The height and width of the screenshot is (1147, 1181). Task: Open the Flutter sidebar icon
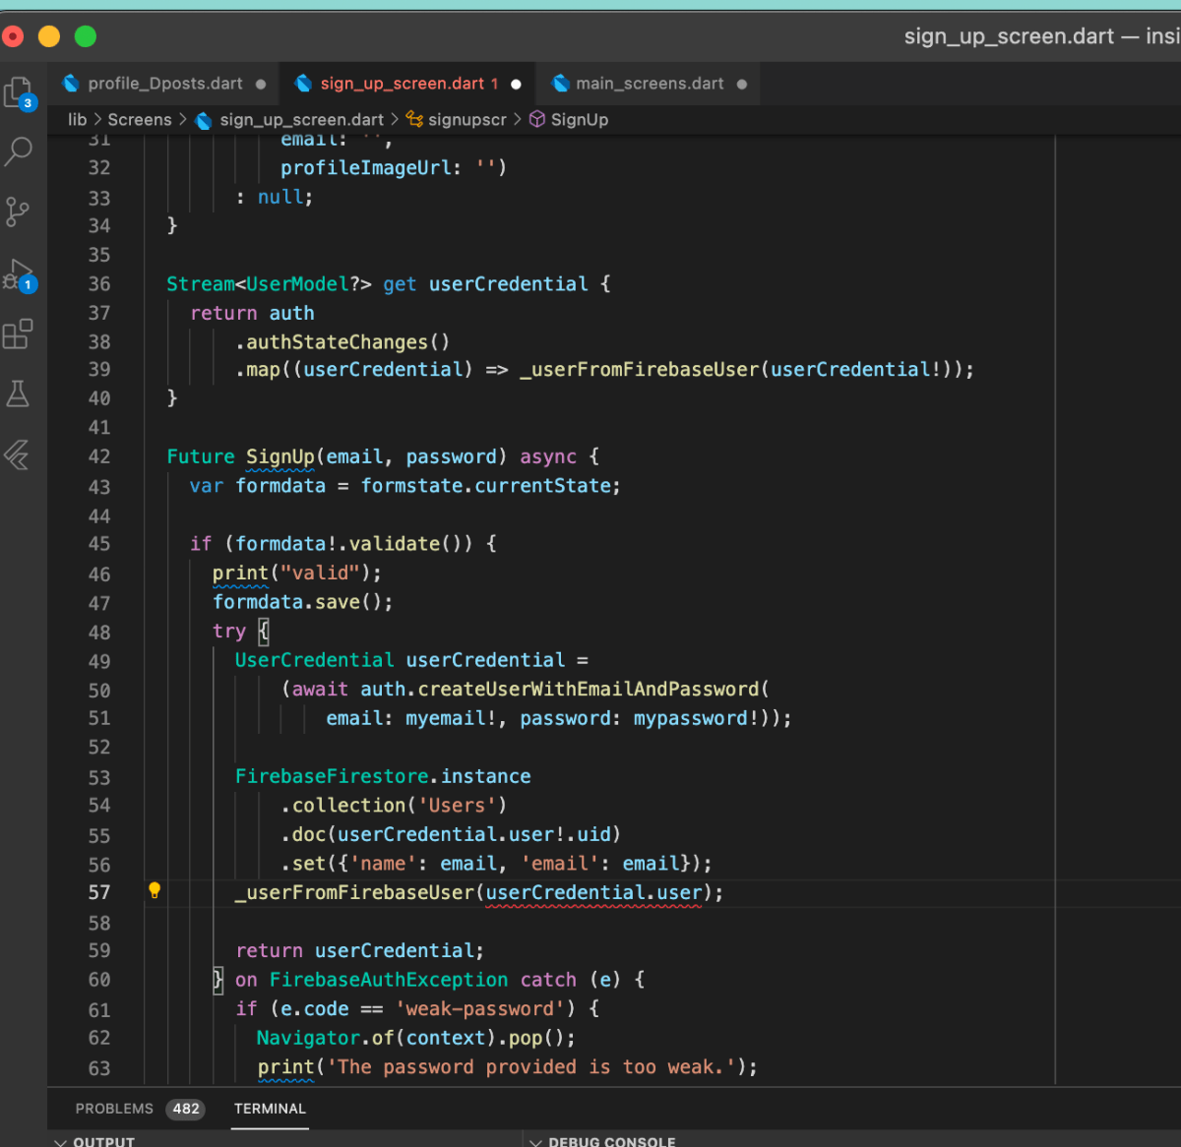coord(18,454)
